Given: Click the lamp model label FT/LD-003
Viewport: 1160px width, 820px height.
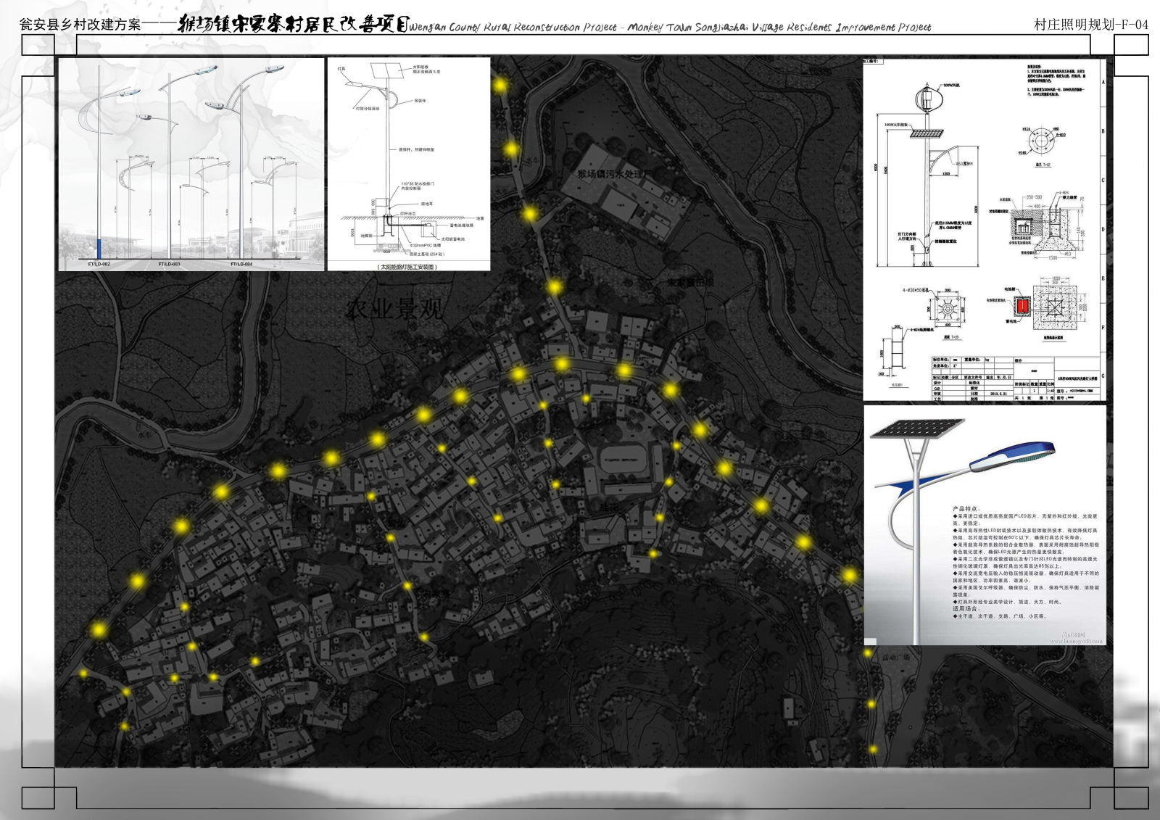Looking at the screenshot, I should pos(170,265).
